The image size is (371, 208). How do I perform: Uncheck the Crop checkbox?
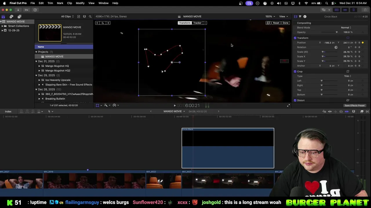[x=295, y=71]
